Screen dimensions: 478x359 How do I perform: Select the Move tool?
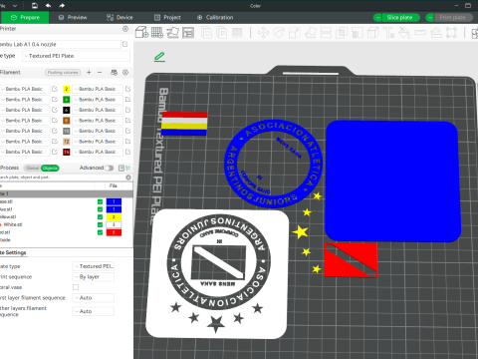[263, 33]
